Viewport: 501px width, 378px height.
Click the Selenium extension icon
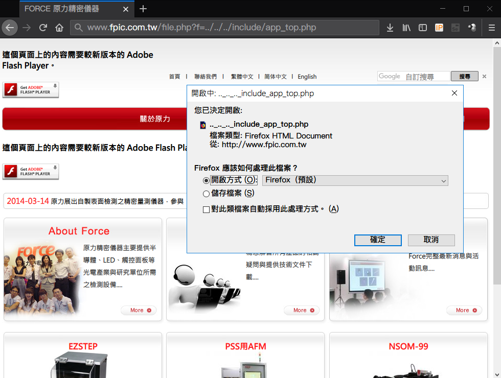tap(456, 28)
